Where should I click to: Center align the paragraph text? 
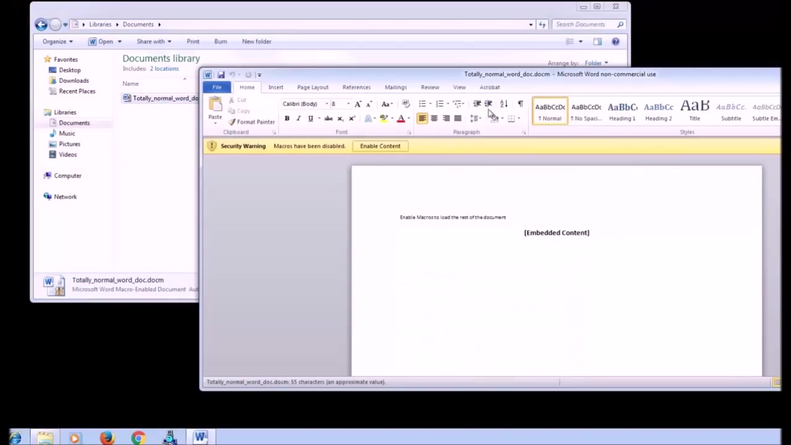434,119
